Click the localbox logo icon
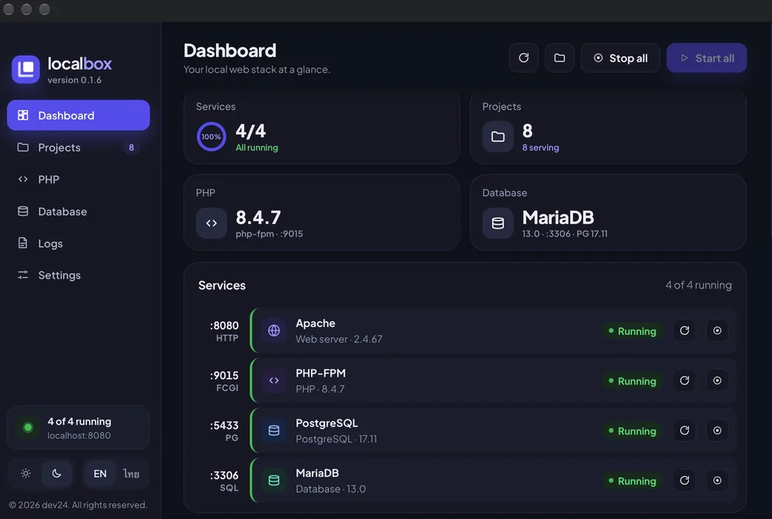The height and width of the screenshot is (519, 772). tap(25, 70)
